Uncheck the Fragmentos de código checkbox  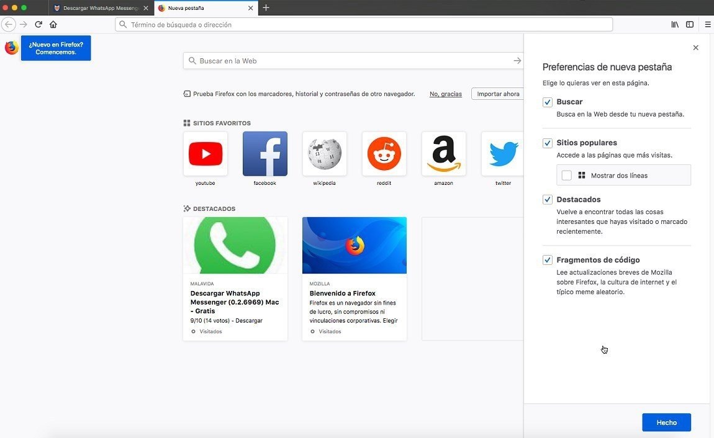(x=548, y=260)
